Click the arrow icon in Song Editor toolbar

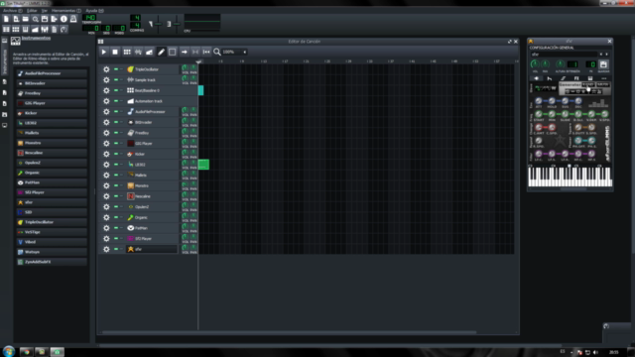pyautogui.click(x=185, y=52)
